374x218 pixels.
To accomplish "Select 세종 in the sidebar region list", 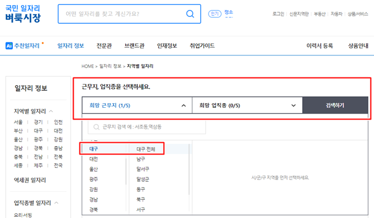I will (18, 165).
